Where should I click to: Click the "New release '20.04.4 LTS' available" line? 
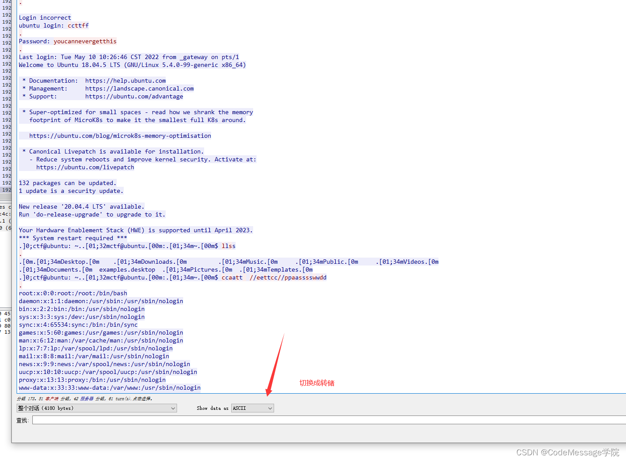(82, 206)
